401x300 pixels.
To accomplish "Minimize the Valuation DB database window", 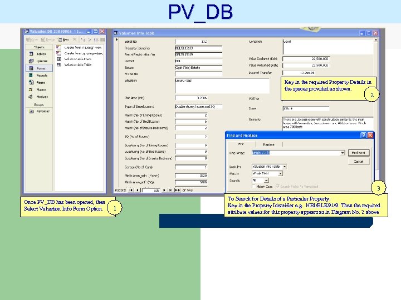I will pos(89,31).
